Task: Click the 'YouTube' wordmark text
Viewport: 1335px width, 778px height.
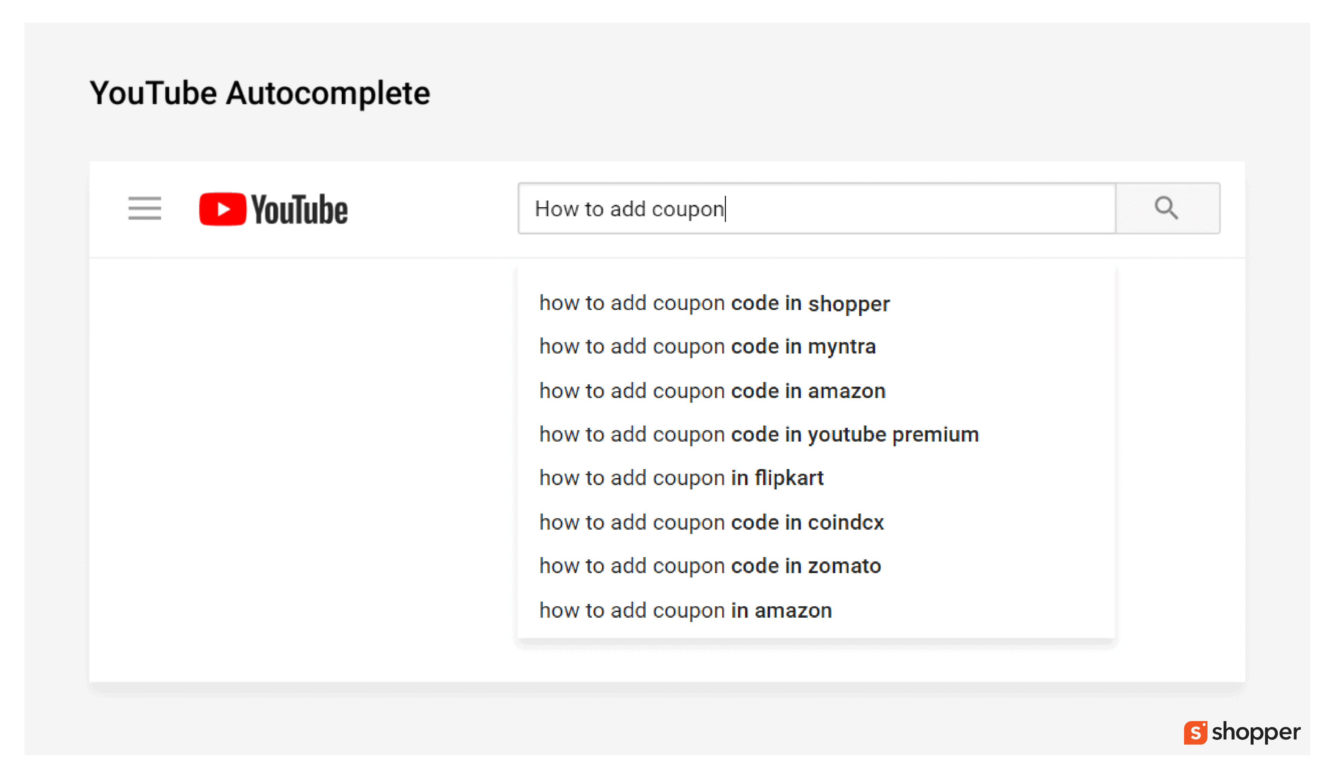Action: coord(299,210)
